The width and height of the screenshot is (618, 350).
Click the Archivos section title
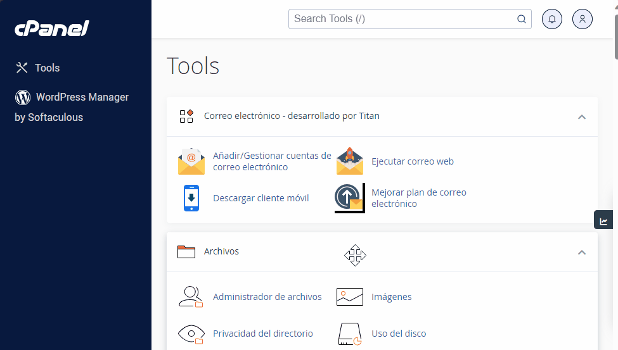click(221, 251)
